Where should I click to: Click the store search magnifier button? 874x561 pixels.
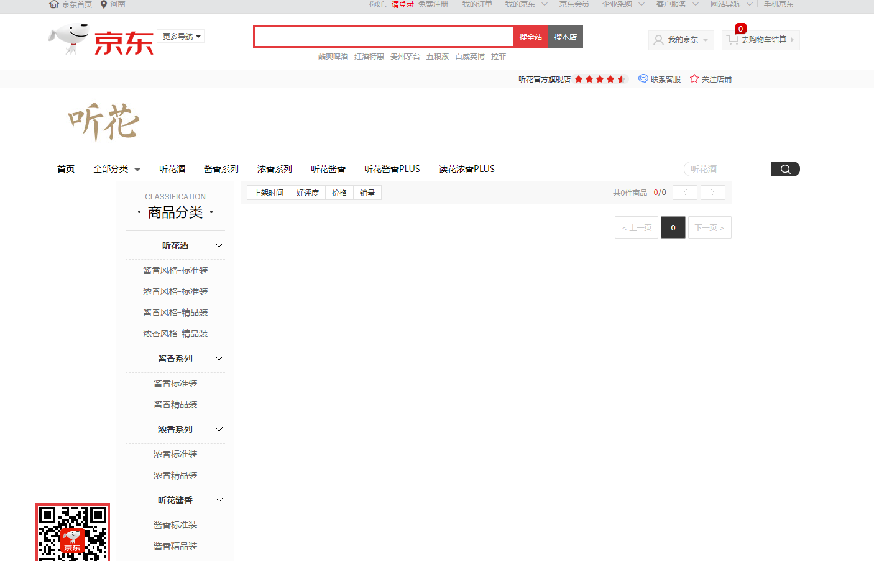click(786, 169)
